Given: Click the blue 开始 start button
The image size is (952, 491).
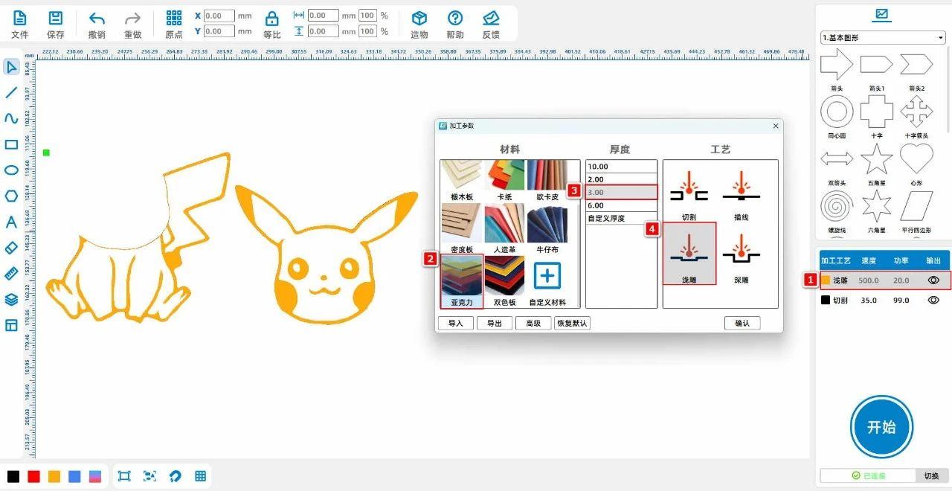Looking at the screenshot, I should pos(881,427).
